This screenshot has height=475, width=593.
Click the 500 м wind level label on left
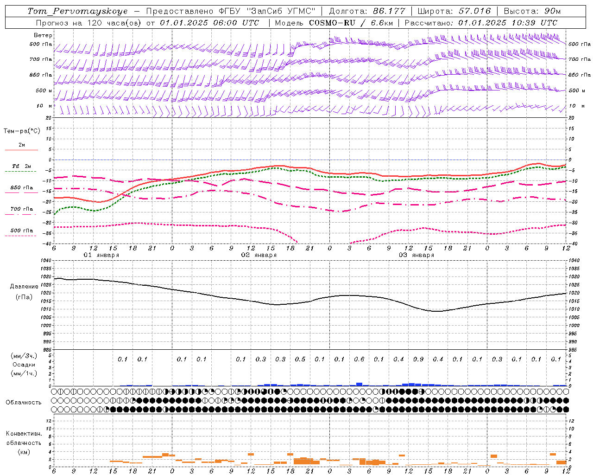click(44, 91)
